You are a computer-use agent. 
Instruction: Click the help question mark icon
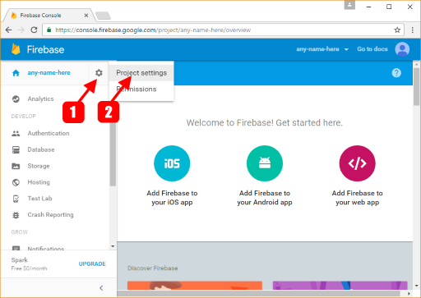[396, 73]
